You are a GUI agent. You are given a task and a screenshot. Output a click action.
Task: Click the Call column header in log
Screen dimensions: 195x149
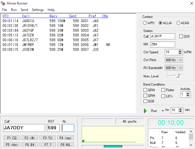point(26,16)
